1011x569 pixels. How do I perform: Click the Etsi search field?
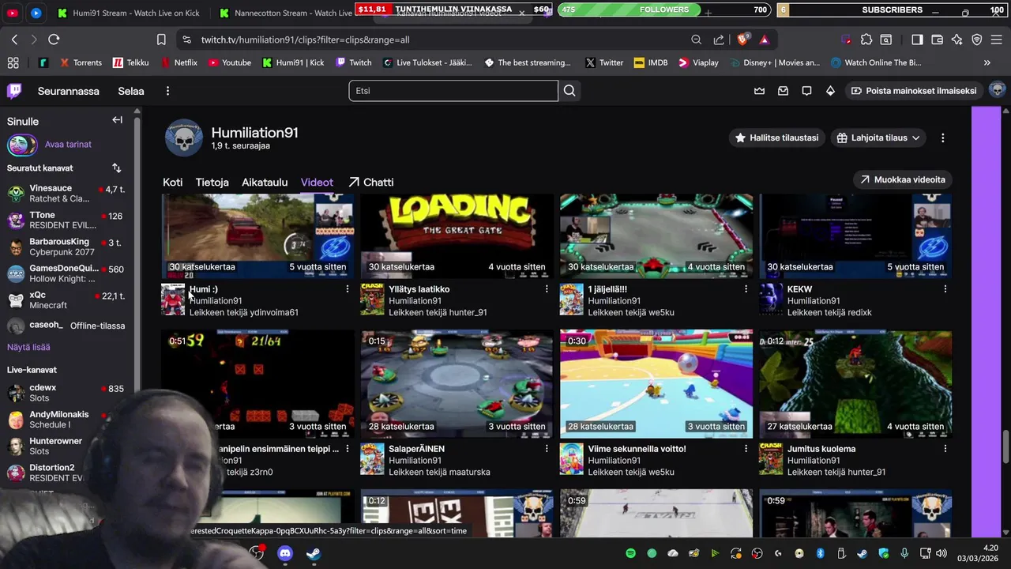[x=453, y=91]
